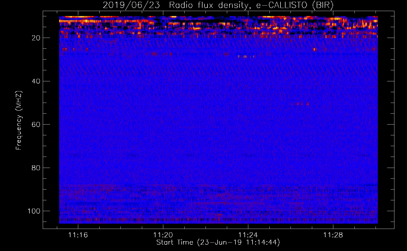Image resolution: width=407 pixels, height=251 pixels.
Task: Click the '60' frequency tick label
Action: coord(36,124)
